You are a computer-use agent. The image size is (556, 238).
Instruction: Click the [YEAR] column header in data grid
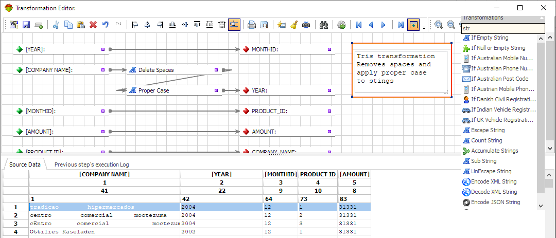tap(221, 174)
